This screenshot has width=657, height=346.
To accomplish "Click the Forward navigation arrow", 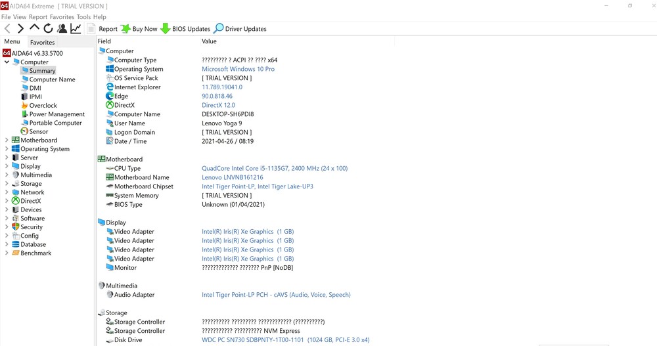I will click(20, 29).
